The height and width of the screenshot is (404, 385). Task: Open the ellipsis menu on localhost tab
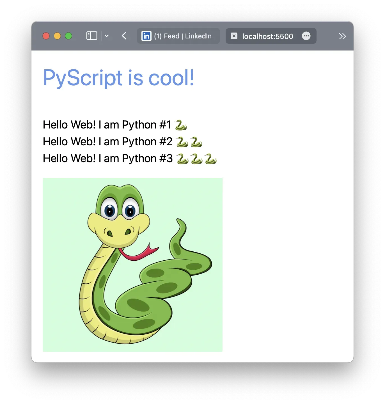pos(306,36)
